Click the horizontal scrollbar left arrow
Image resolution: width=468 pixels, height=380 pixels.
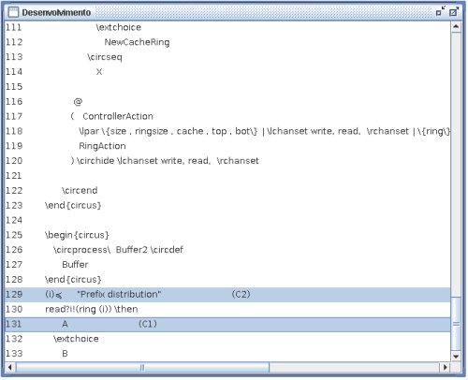click(10, 367)
